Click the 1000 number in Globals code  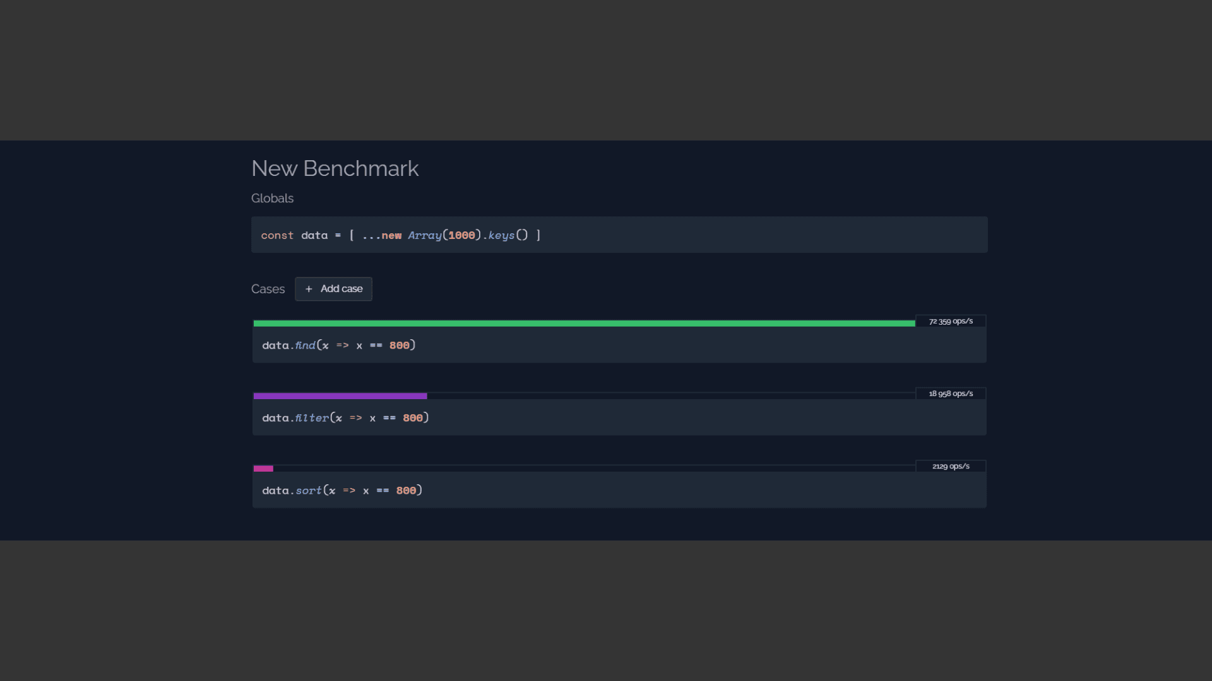pyautogui.click(x=461, y=235)
